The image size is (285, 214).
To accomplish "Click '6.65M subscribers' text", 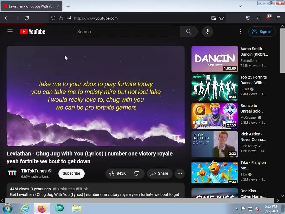I will pyautogui.click(x=35, y=176).
